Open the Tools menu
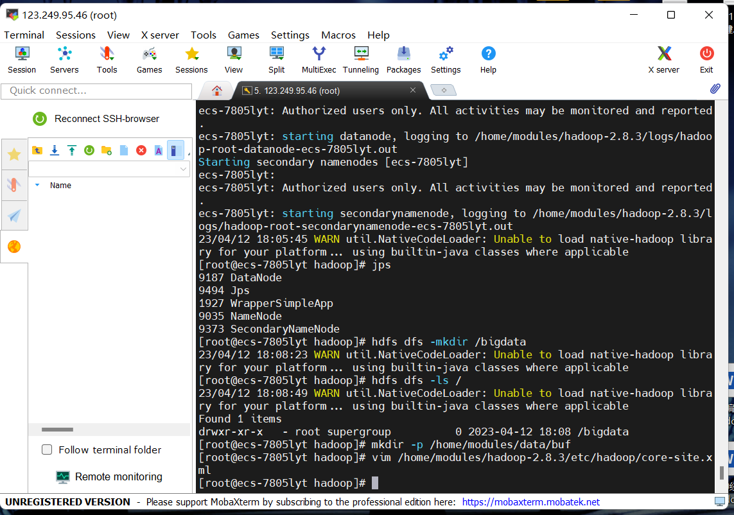This screenshot has height=515, width=734. (x=203, y=35)
